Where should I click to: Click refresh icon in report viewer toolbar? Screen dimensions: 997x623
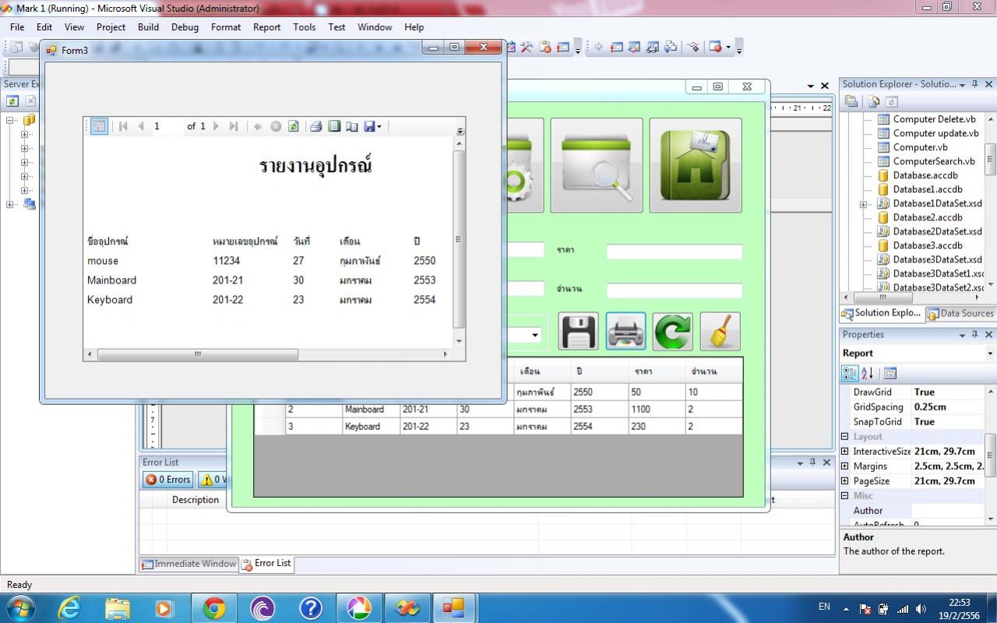[294, 126]
